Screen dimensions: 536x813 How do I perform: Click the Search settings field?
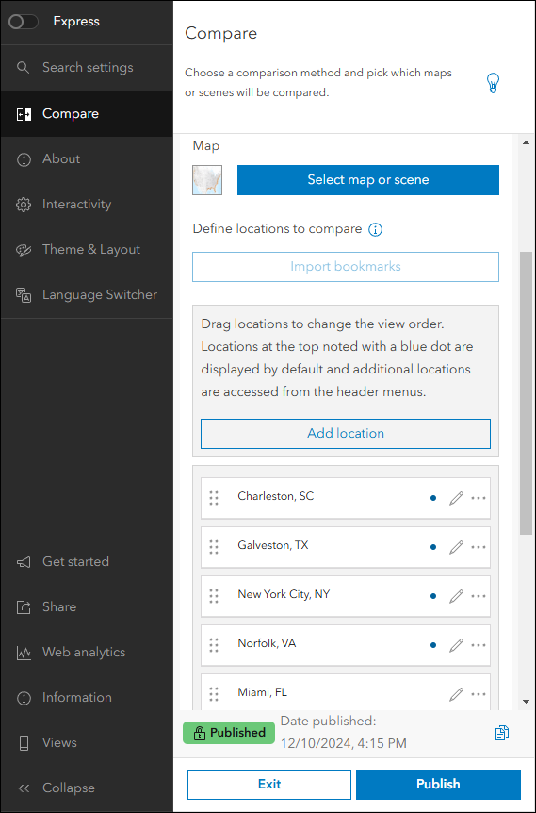click(x=87, y=67)
